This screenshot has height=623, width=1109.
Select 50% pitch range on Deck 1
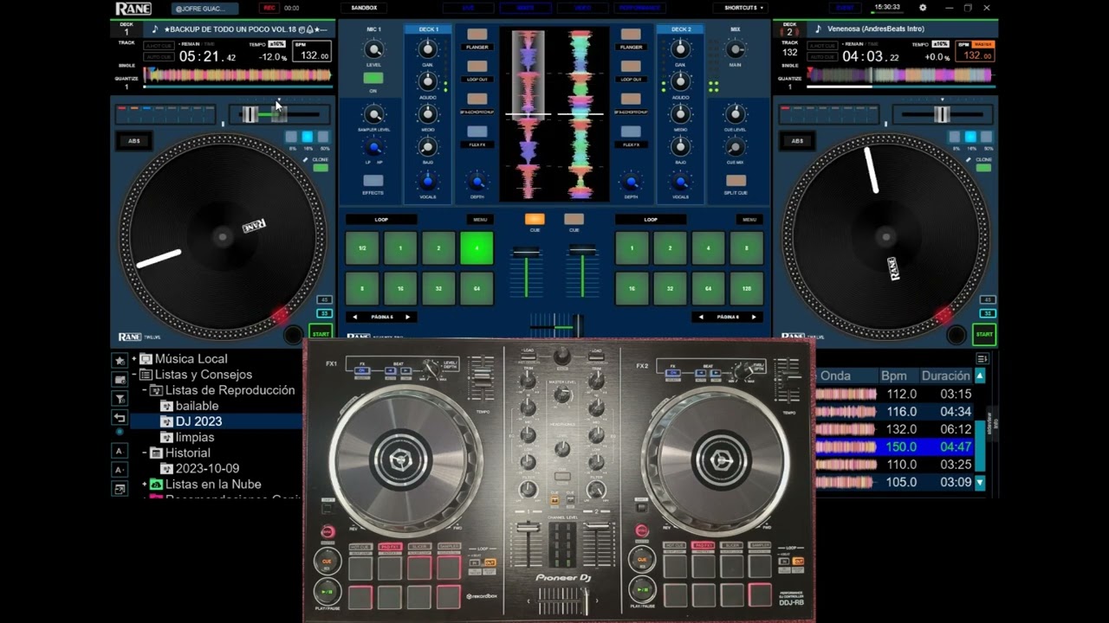[323, 137]
